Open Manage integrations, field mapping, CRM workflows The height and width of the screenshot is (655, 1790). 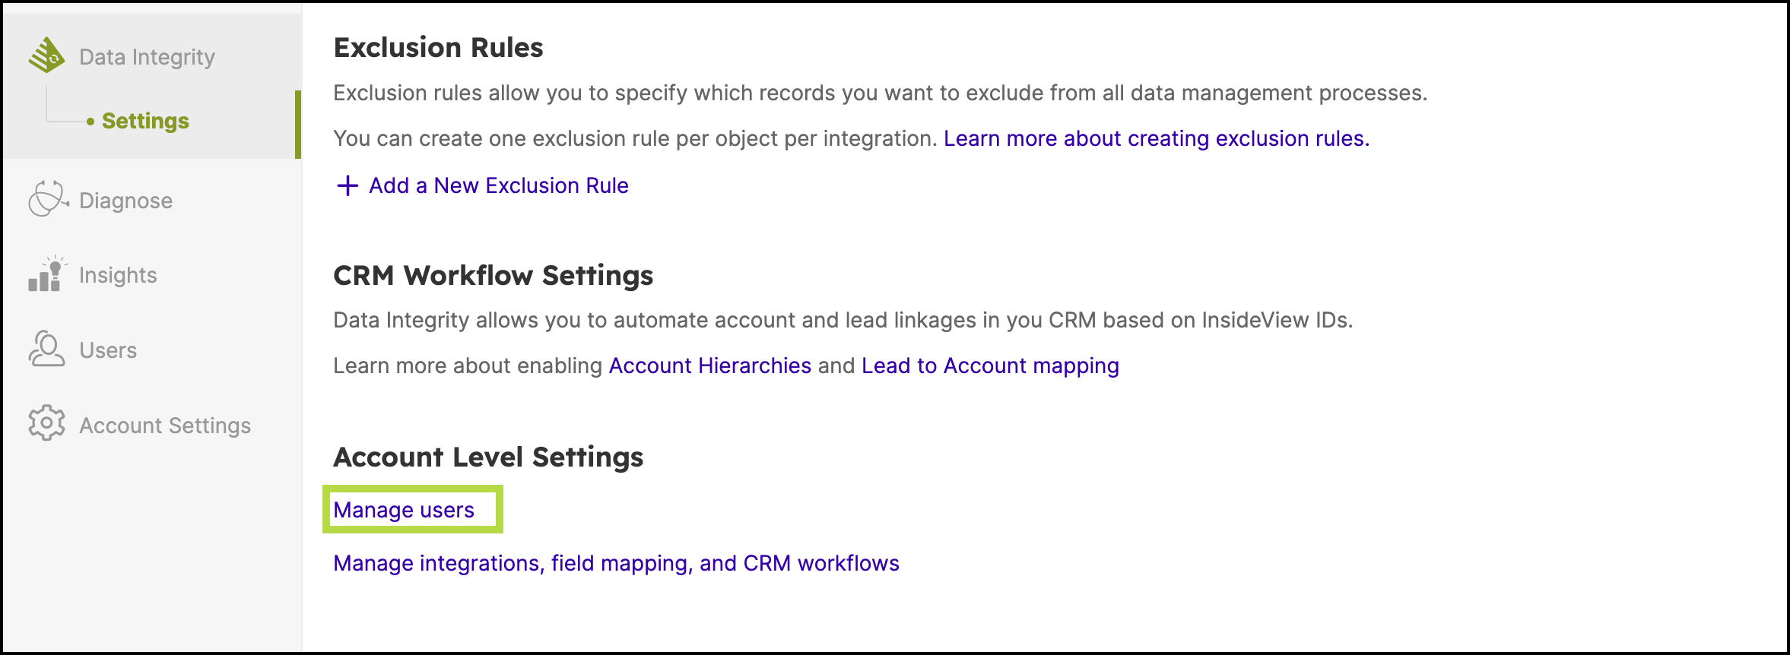(x=616, y=563)
